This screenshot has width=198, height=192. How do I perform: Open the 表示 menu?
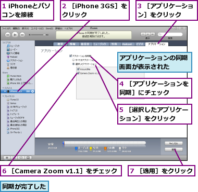tap(25, 29)
